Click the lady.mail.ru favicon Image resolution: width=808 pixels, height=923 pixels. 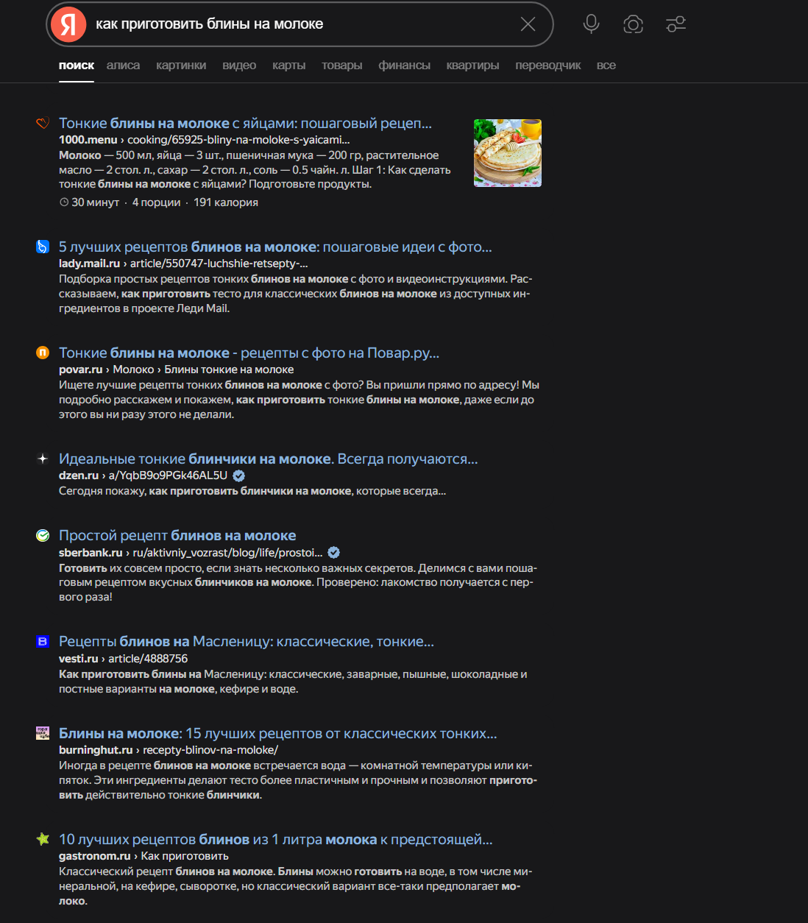click(43, 247)
